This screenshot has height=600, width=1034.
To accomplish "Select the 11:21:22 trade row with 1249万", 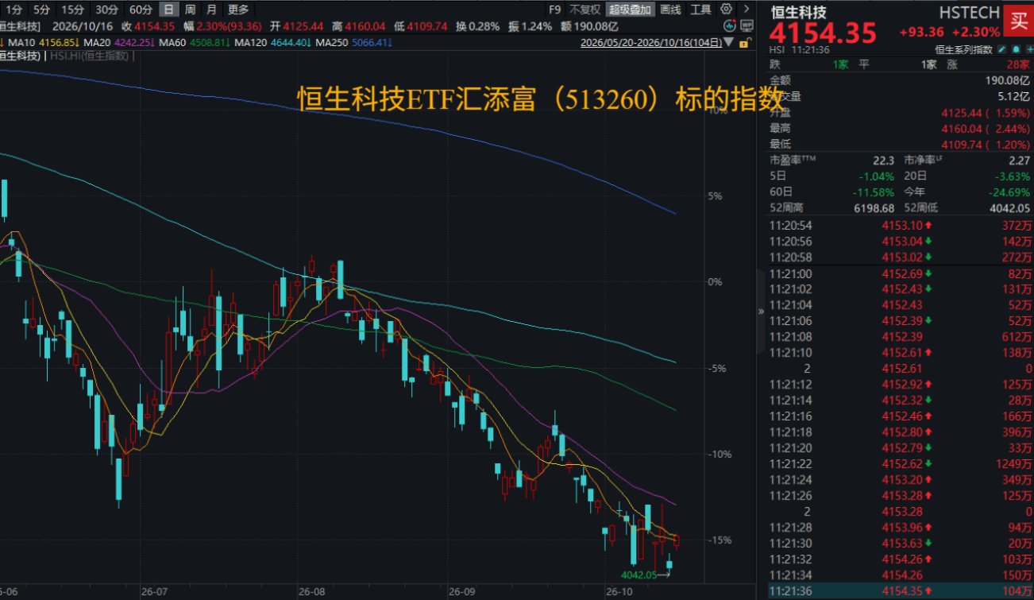I will coord(901,464).
